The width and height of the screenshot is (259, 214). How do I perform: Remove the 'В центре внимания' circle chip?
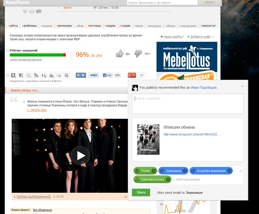tap(229, 171)
